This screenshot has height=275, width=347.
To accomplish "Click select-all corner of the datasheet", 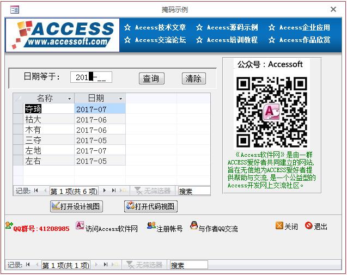I will click(x=18, y=98).
